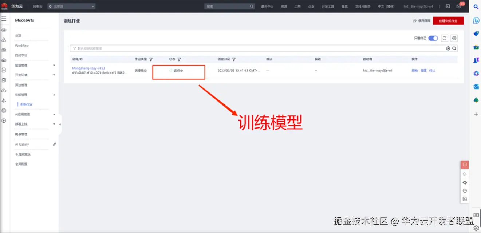
Task: Select 训练作业 in the sidebar
Action: (x=26, y=104)
